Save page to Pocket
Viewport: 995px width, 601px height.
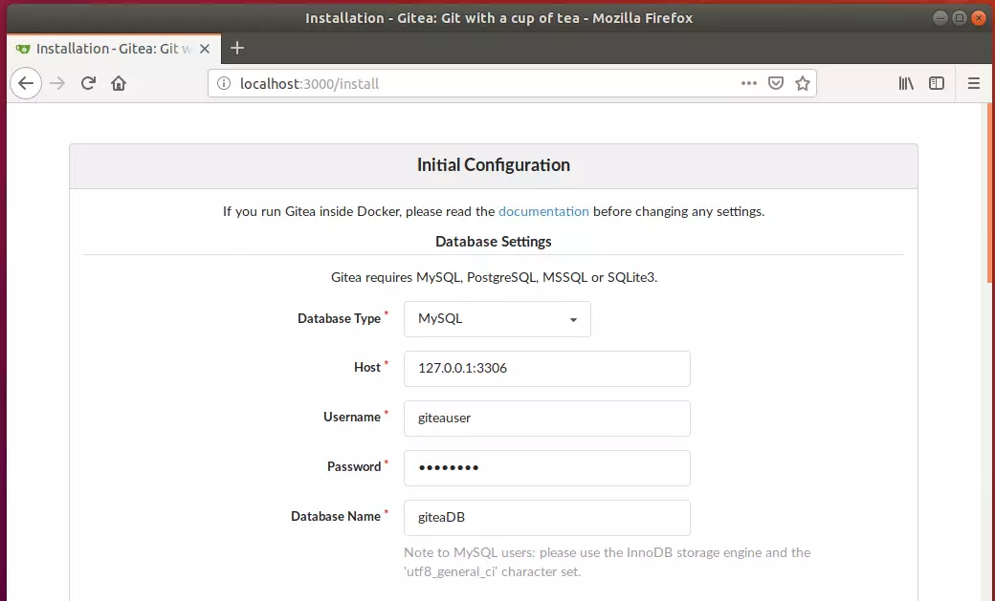coord(776,83)
